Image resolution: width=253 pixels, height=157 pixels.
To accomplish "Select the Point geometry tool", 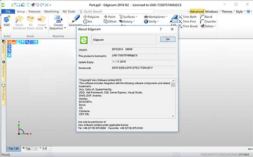I will pyautogui.click(x=110, y=17).
